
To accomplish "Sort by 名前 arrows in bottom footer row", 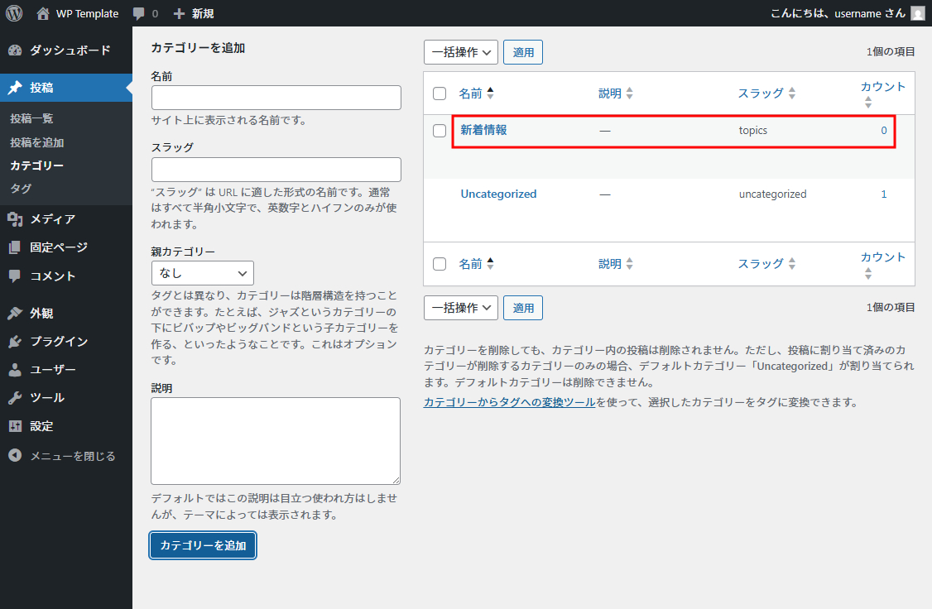I will (490, 264).
